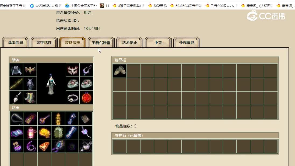Open the bookmark labeled 11
This screenshot has height=166, width=295.
tap(104, 6)
